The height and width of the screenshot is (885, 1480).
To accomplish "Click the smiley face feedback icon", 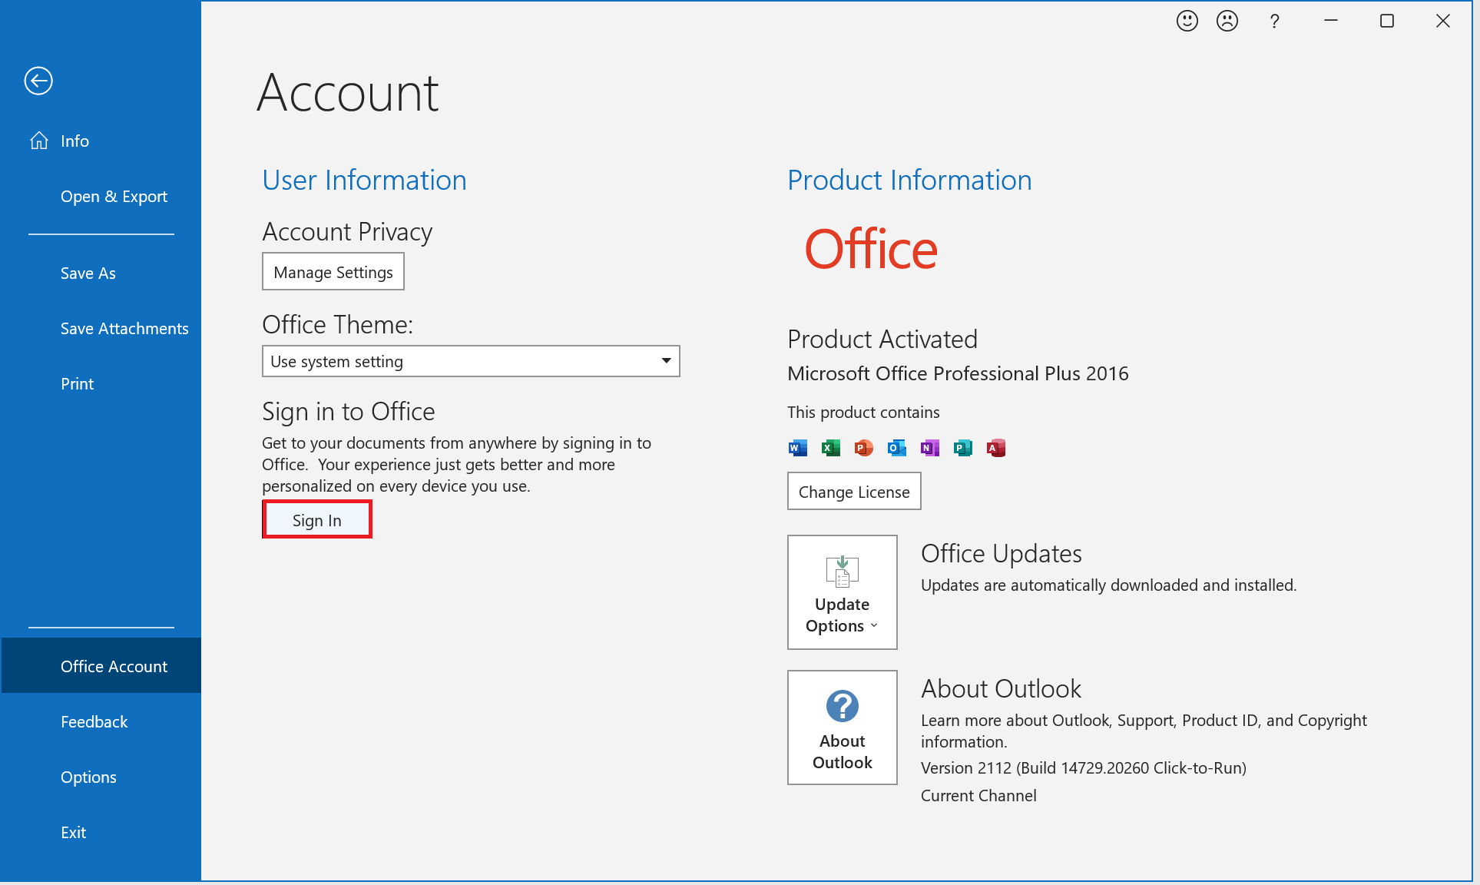I will coord(1187,21).
